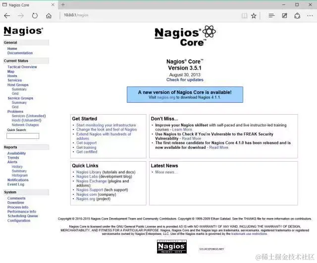Open Problems in sidebar
The image size is (317, 263).
[x=15, y=111]
